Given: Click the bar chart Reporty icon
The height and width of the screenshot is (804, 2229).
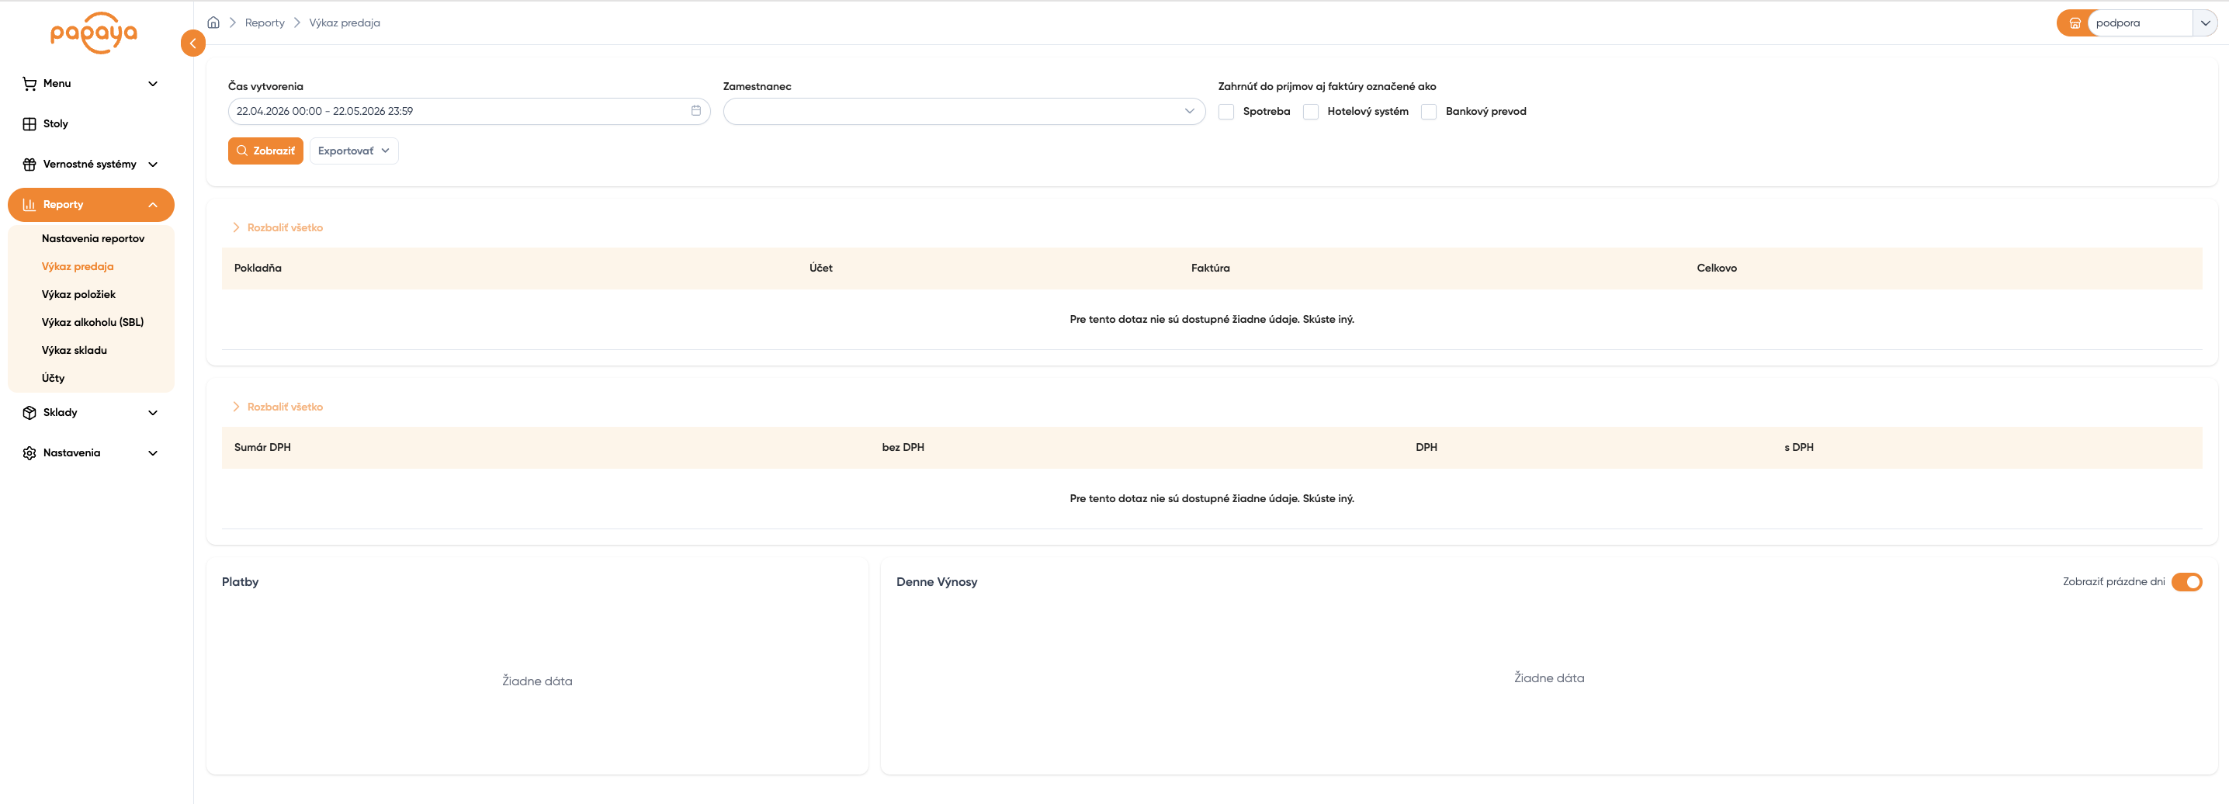Looking at the screenshot, I should click(29, 205).
